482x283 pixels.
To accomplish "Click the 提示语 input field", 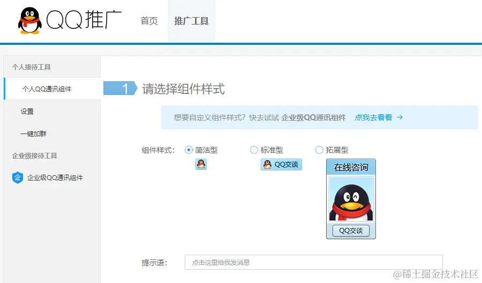I will point(313,263).
